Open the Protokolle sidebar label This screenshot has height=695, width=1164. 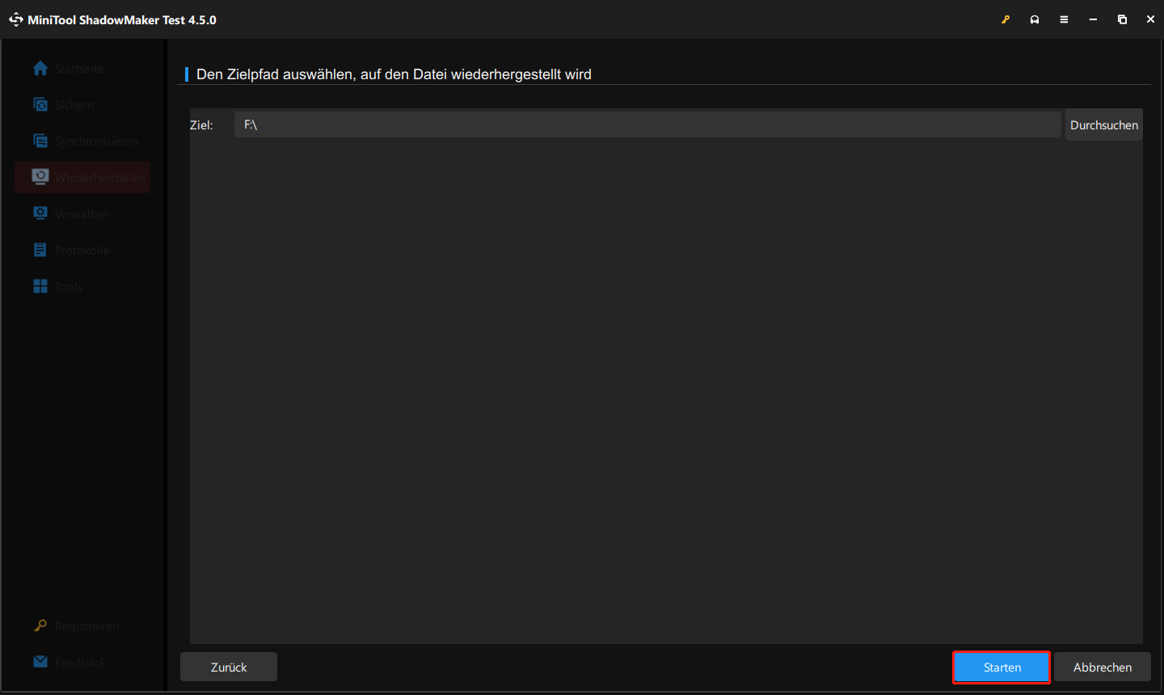82,251
